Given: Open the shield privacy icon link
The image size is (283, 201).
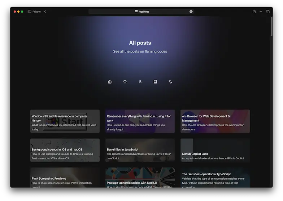Looking at the screenshot, I should point(125,82).
